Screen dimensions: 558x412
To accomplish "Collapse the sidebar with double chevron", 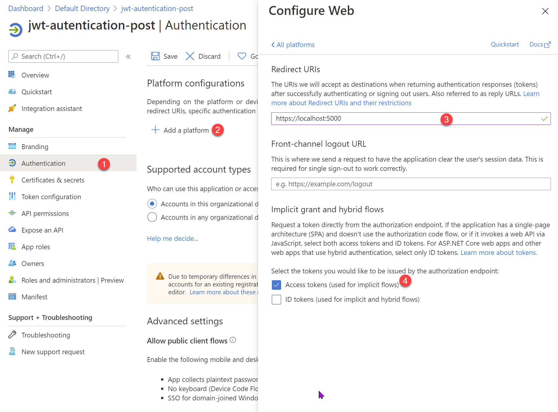I will pos(128,56).
